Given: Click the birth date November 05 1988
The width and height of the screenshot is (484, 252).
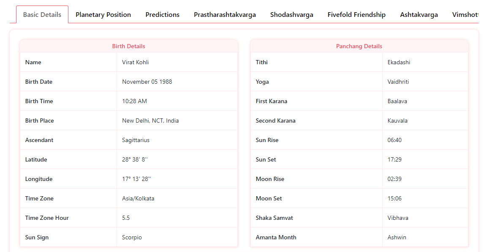Looking at the screenshot, I should 147,82.
